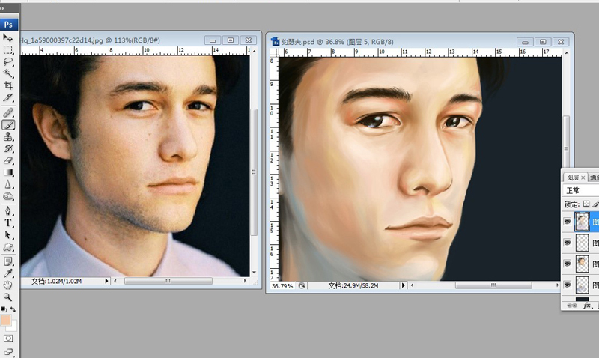
Task: Select the Magic Wand tool
Action: tap(7, 73)
